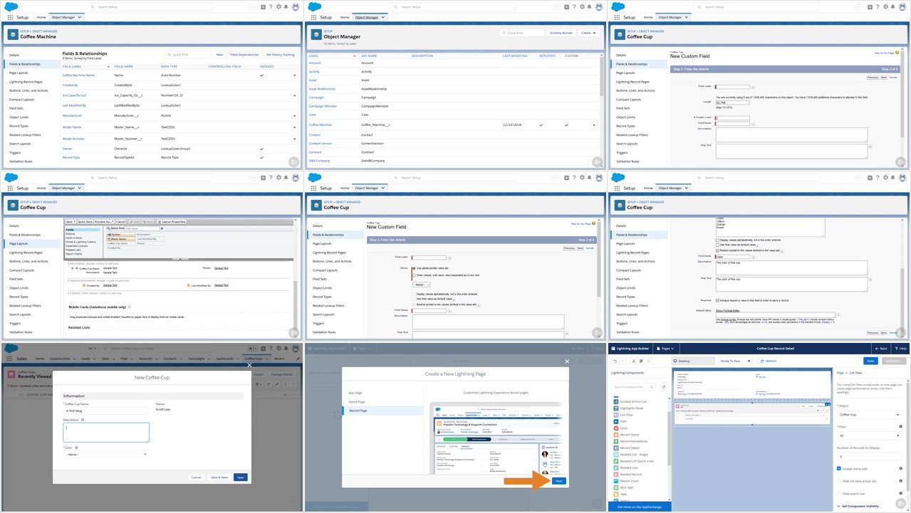Select the Rich Text component icon
Screen dimensions: 911x513
tap(615, 487)
